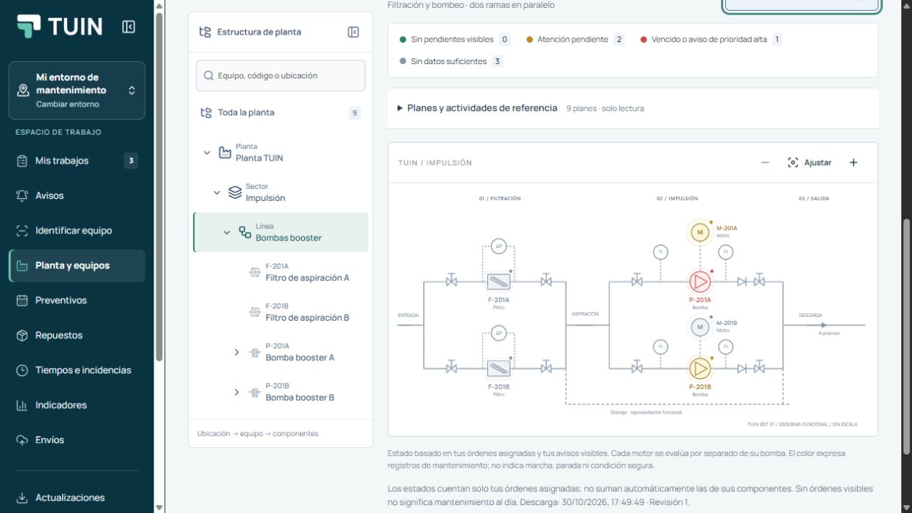Focus the Equipo, código o ubicación search field
The image size is (912, 513).
point(280,76)
